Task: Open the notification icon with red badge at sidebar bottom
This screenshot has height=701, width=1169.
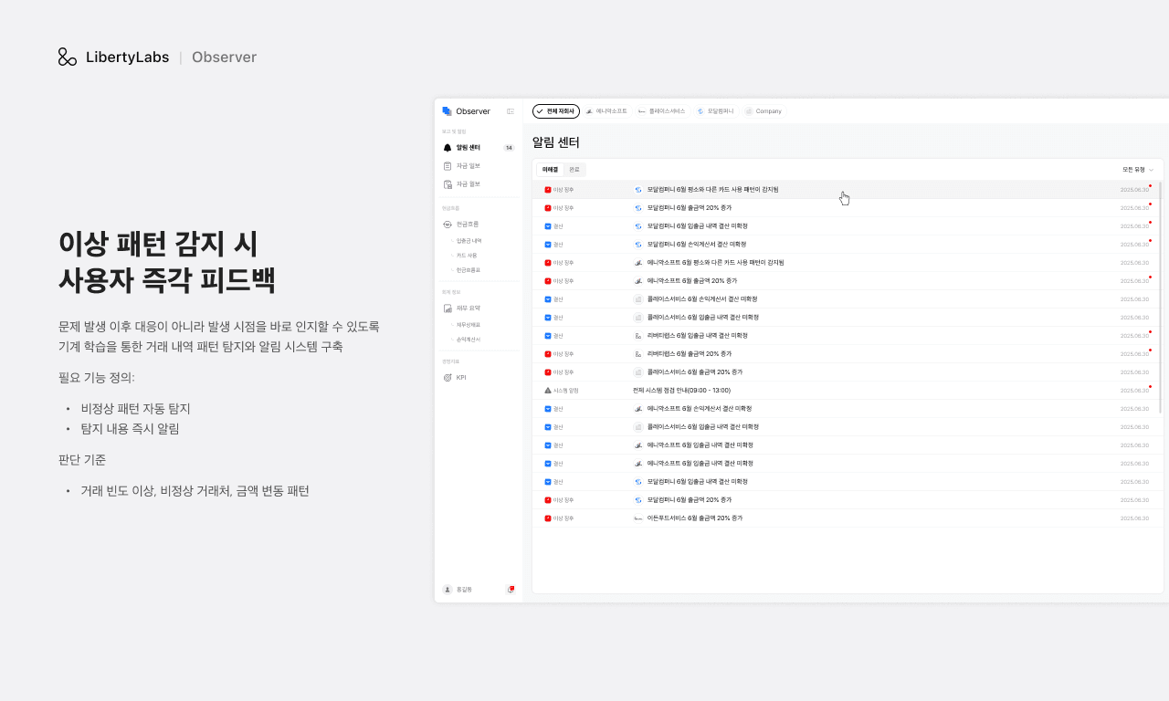Action: click(x=511, y=590)
